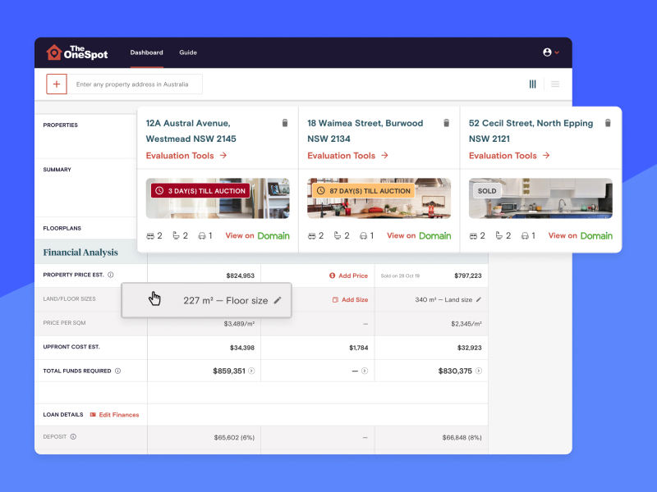This screenshot has width=657, height=492.
Task: Click the $797,223 sold price value
Action: click(468, 276)
